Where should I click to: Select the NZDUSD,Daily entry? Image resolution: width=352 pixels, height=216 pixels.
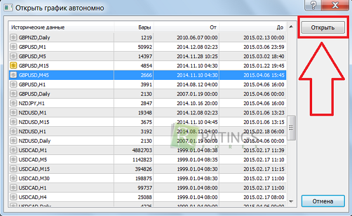147,141
